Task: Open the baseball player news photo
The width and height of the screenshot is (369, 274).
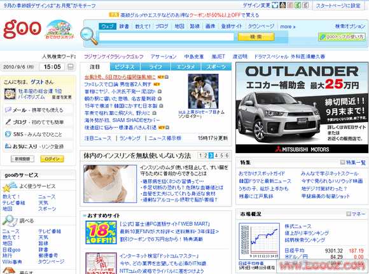Action: click(x=203, y=92)
